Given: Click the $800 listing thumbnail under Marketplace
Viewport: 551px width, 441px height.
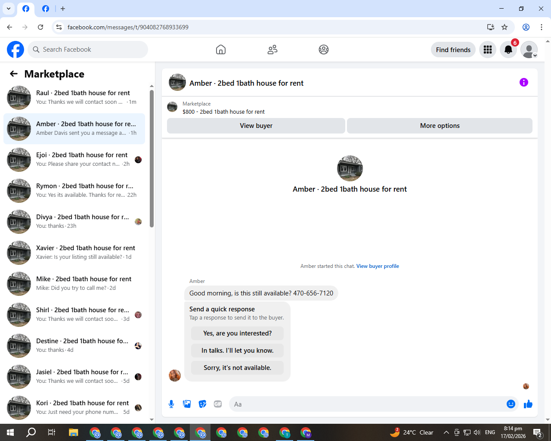Looking at the screenshot, I should coord(172,107).
